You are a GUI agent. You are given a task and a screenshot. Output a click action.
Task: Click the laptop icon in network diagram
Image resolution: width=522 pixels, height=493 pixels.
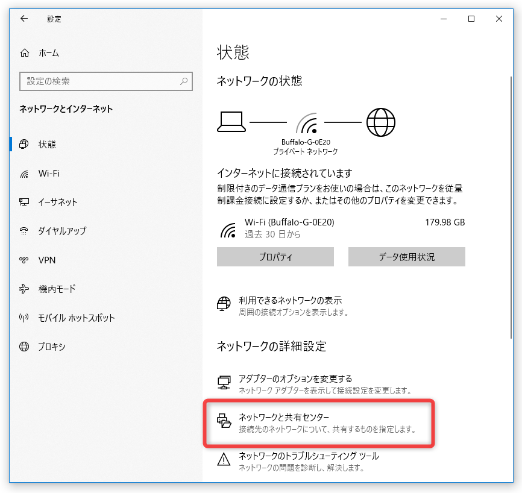pos(231,122)
